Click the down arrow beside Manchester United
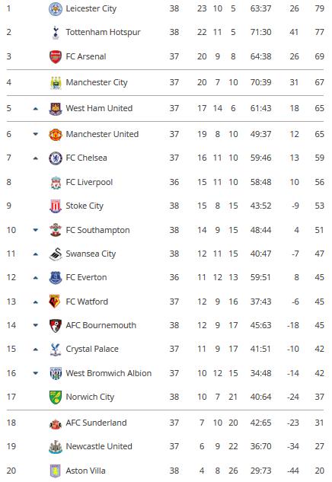The height and width of the screenshot is (482, 332). (x=36, y=134)
